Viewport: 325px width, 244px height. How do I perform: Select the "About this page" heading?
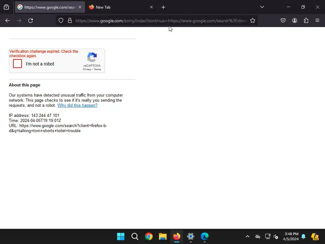(24, 85)
